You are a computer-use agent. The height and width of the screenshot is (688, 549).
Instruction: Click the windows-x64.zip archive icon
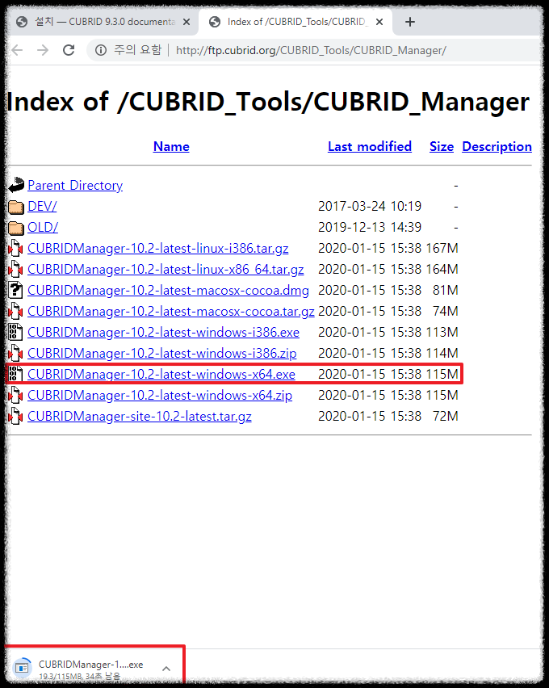click(16, 396)
